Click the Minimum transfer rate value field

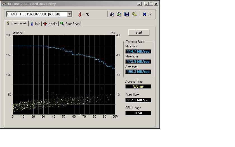[138, 52]
